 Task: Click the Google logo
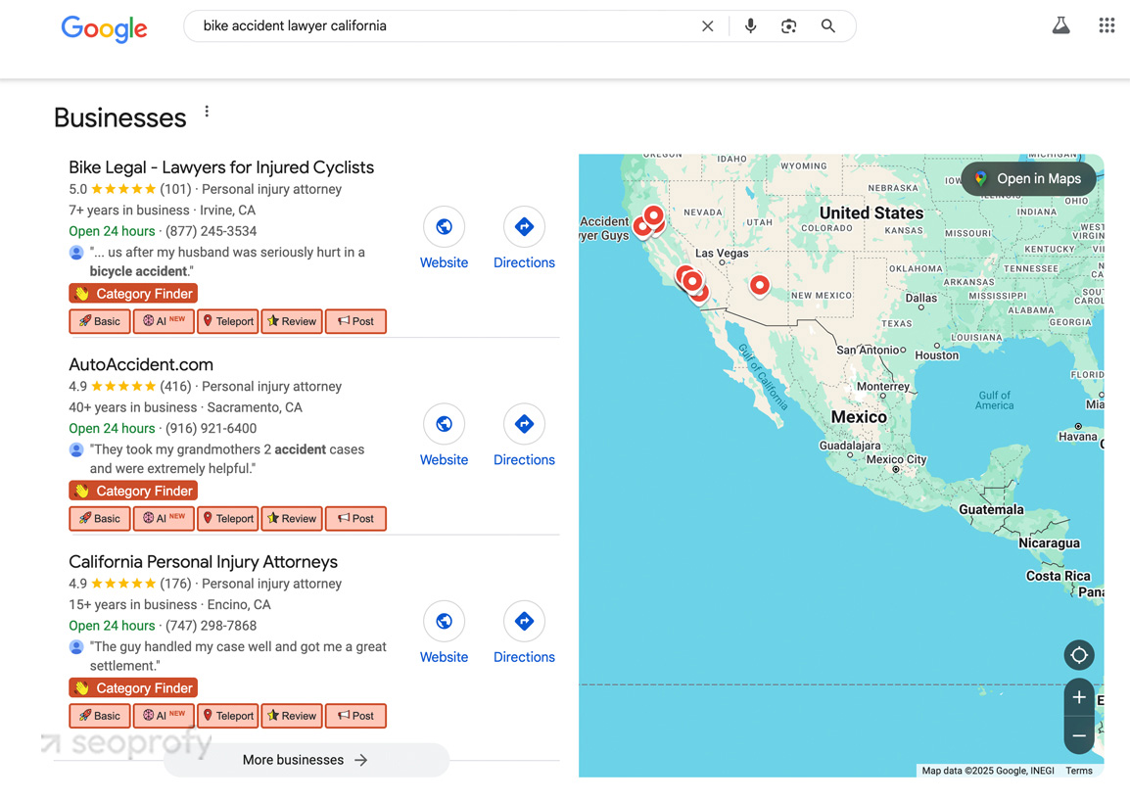[105, 28]
